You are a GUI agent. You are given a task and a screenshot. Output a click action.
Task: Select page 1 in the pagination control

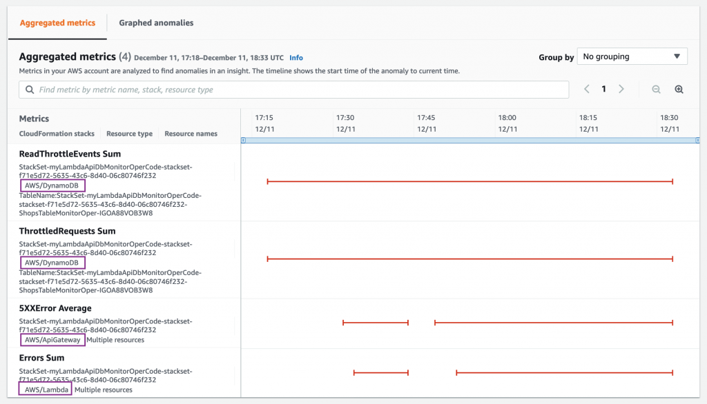pos(603,90)
